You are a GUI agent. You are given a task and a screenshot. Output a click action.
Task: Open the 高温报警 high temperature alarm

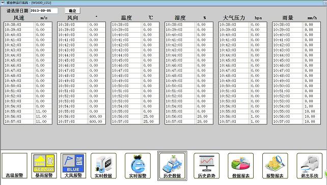pyautogui.click(x=15, y=166)
